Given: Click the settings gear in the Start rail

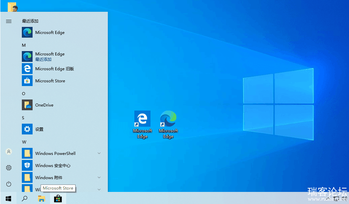Looking at the screenshot, I should [9, 168].
